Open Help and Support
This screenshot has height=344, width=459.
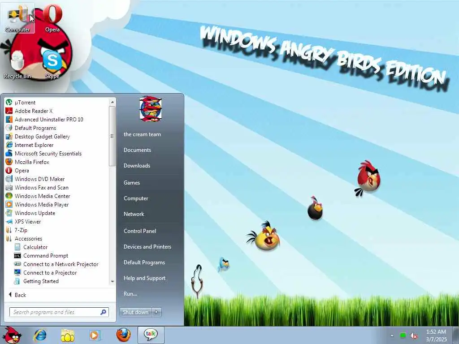click(144, 278)
